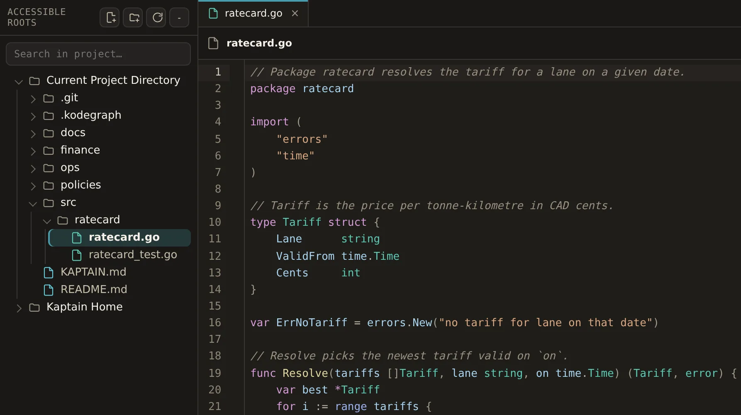The height and width of the screenshot is (415, 741).
Task: Collapse the src folder chevron
Action: pyautogui.click(x=33, y=203)
